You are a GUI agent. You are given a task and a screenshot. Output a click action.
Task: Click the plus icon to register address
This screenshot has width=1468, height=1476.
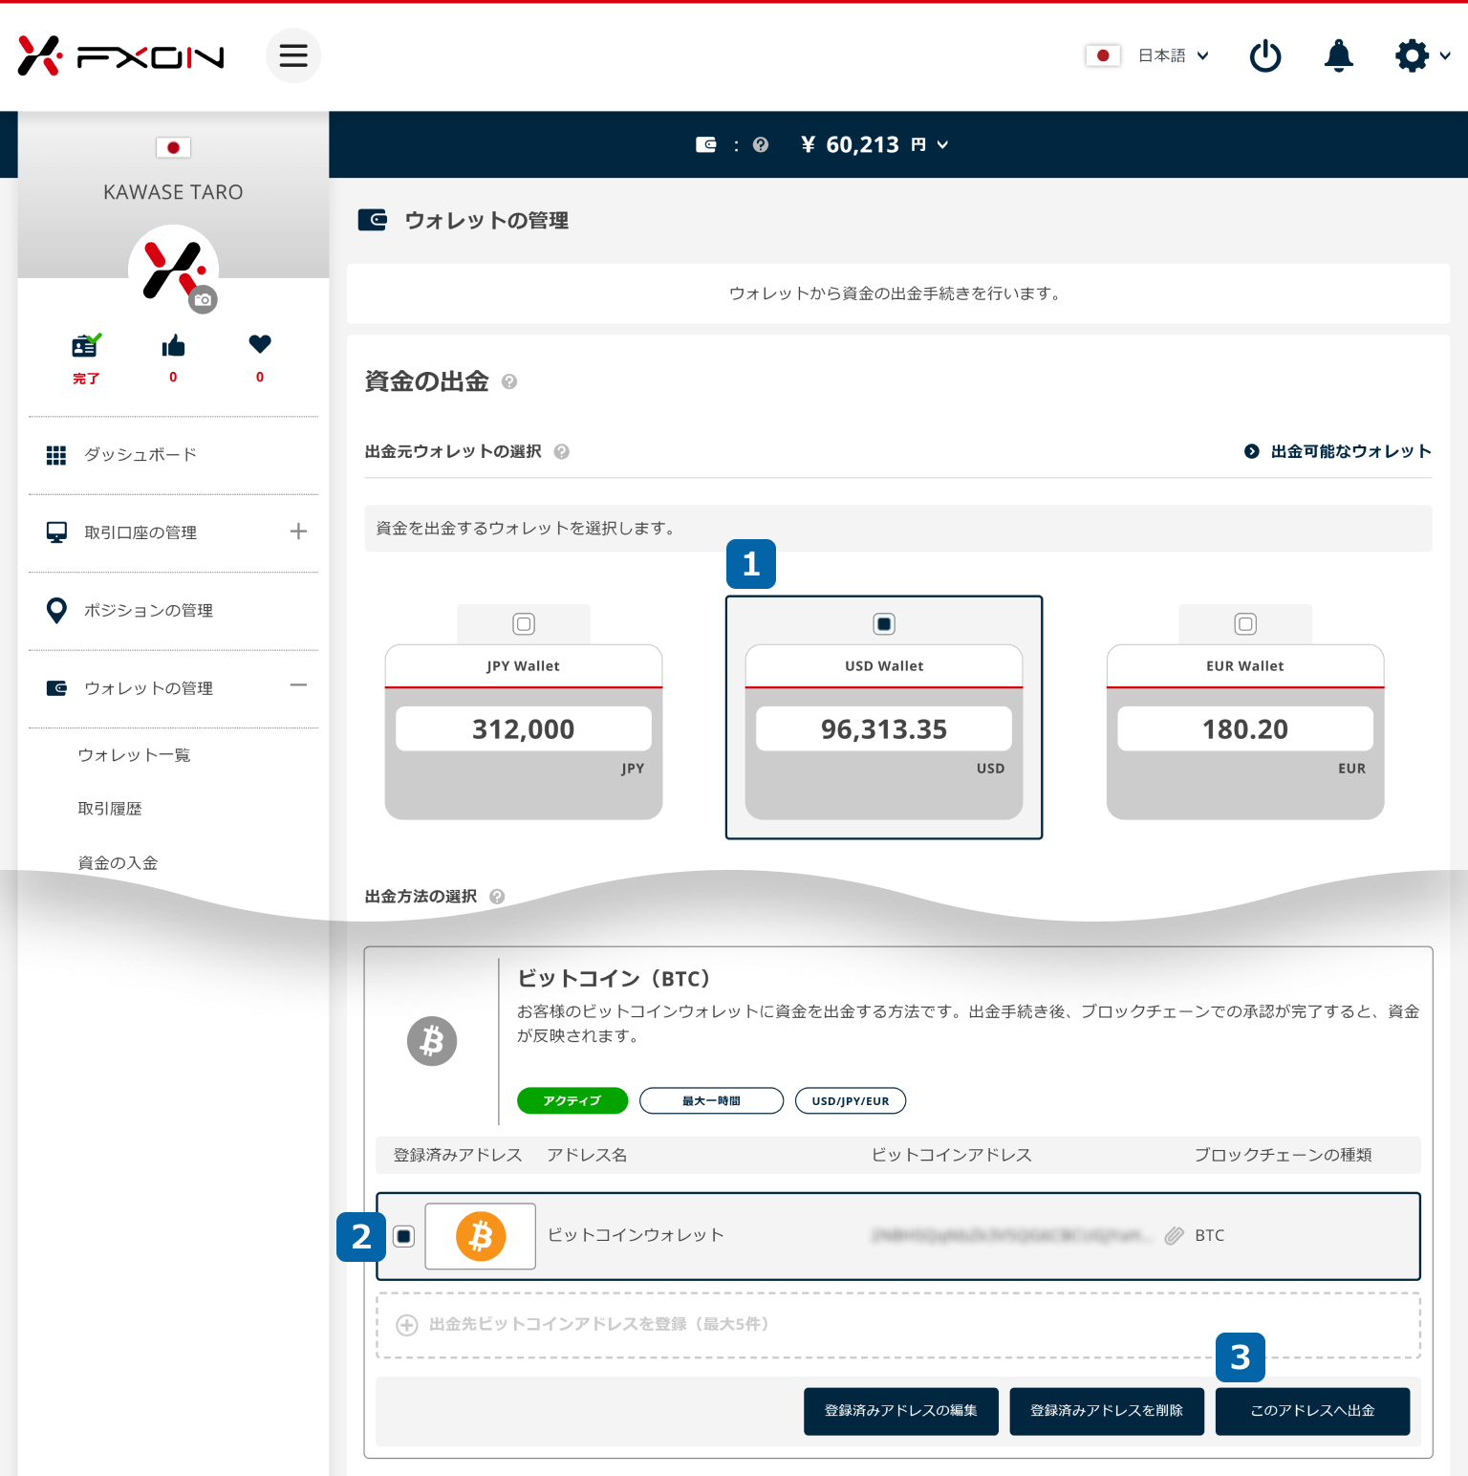point(407,1325)
